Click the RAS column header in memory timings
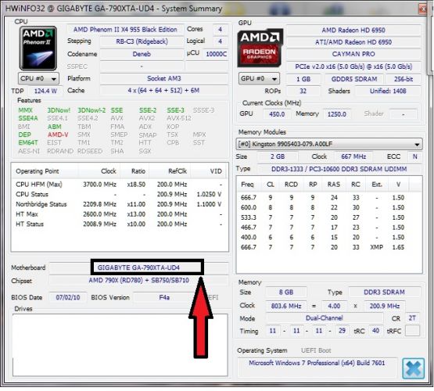434x391 pixels. [334, 185]
